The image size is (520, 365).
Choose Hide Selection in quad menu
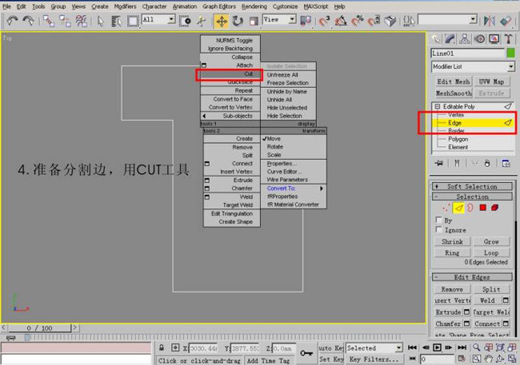[285, 116]
